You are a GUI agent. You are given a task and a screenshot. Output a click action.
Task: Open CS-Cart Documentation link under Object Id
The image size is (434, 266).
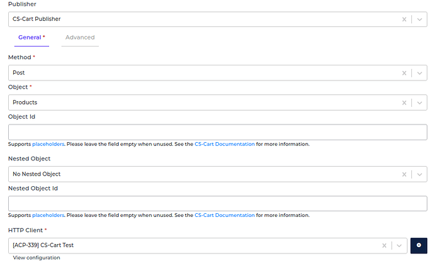coord(225,144)
